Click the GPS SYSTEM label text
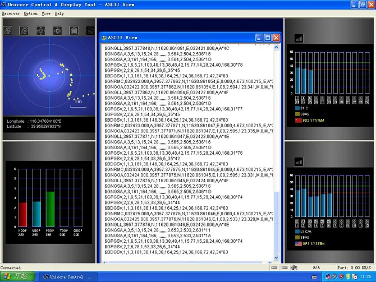 point(313,244)
